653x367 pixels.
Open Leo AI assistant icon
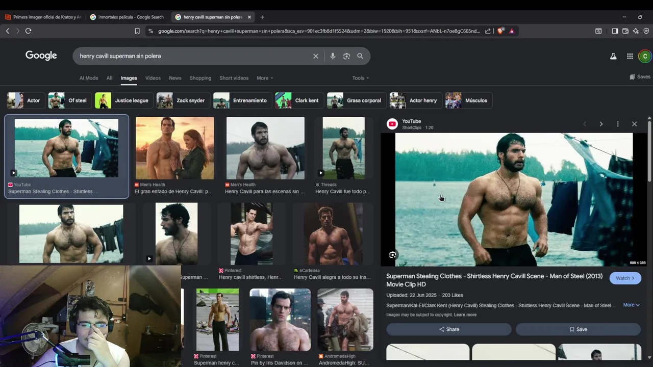coord(636,31)
